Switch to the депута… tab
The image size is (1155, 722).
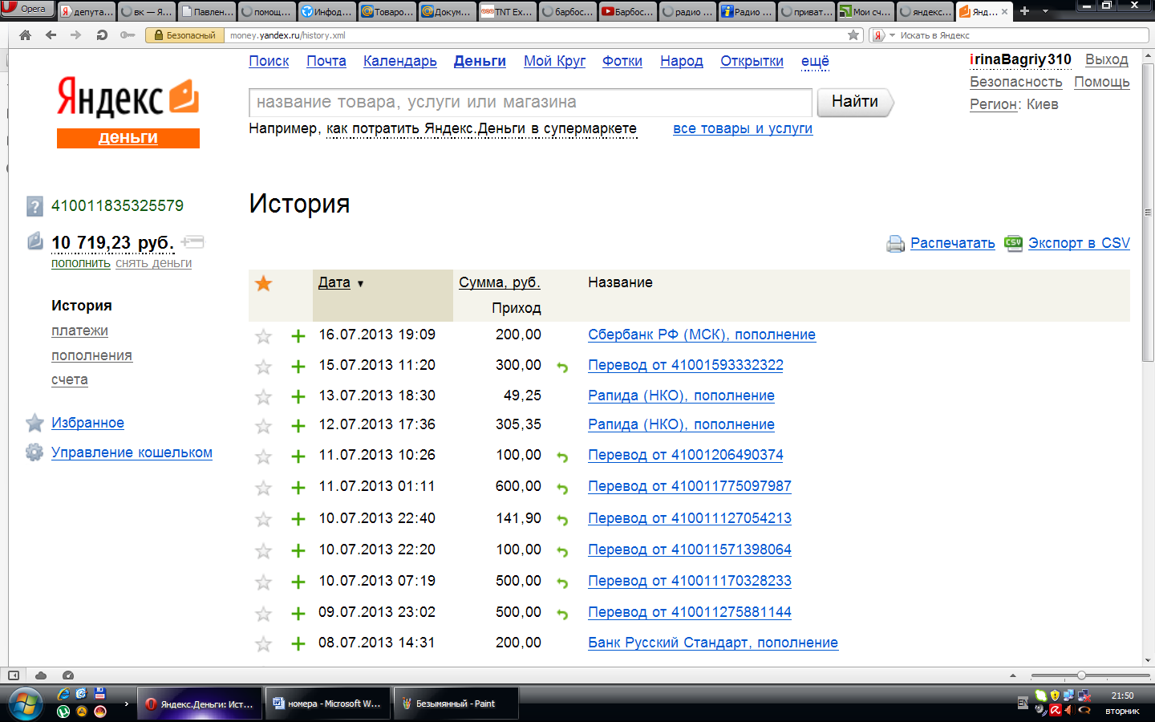click(87, 11)
